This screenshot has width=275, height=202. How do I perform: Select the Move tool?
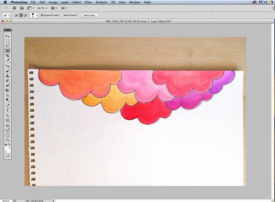point(7,36)
